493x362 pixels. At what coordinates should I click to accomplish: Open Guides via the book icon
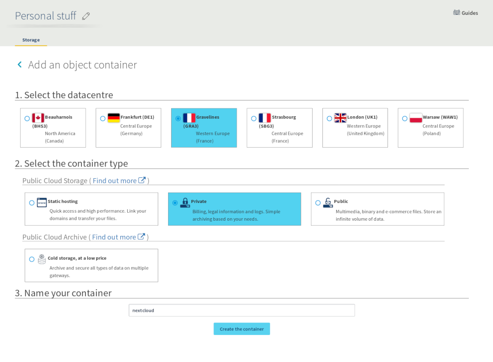tap(456, 12)
